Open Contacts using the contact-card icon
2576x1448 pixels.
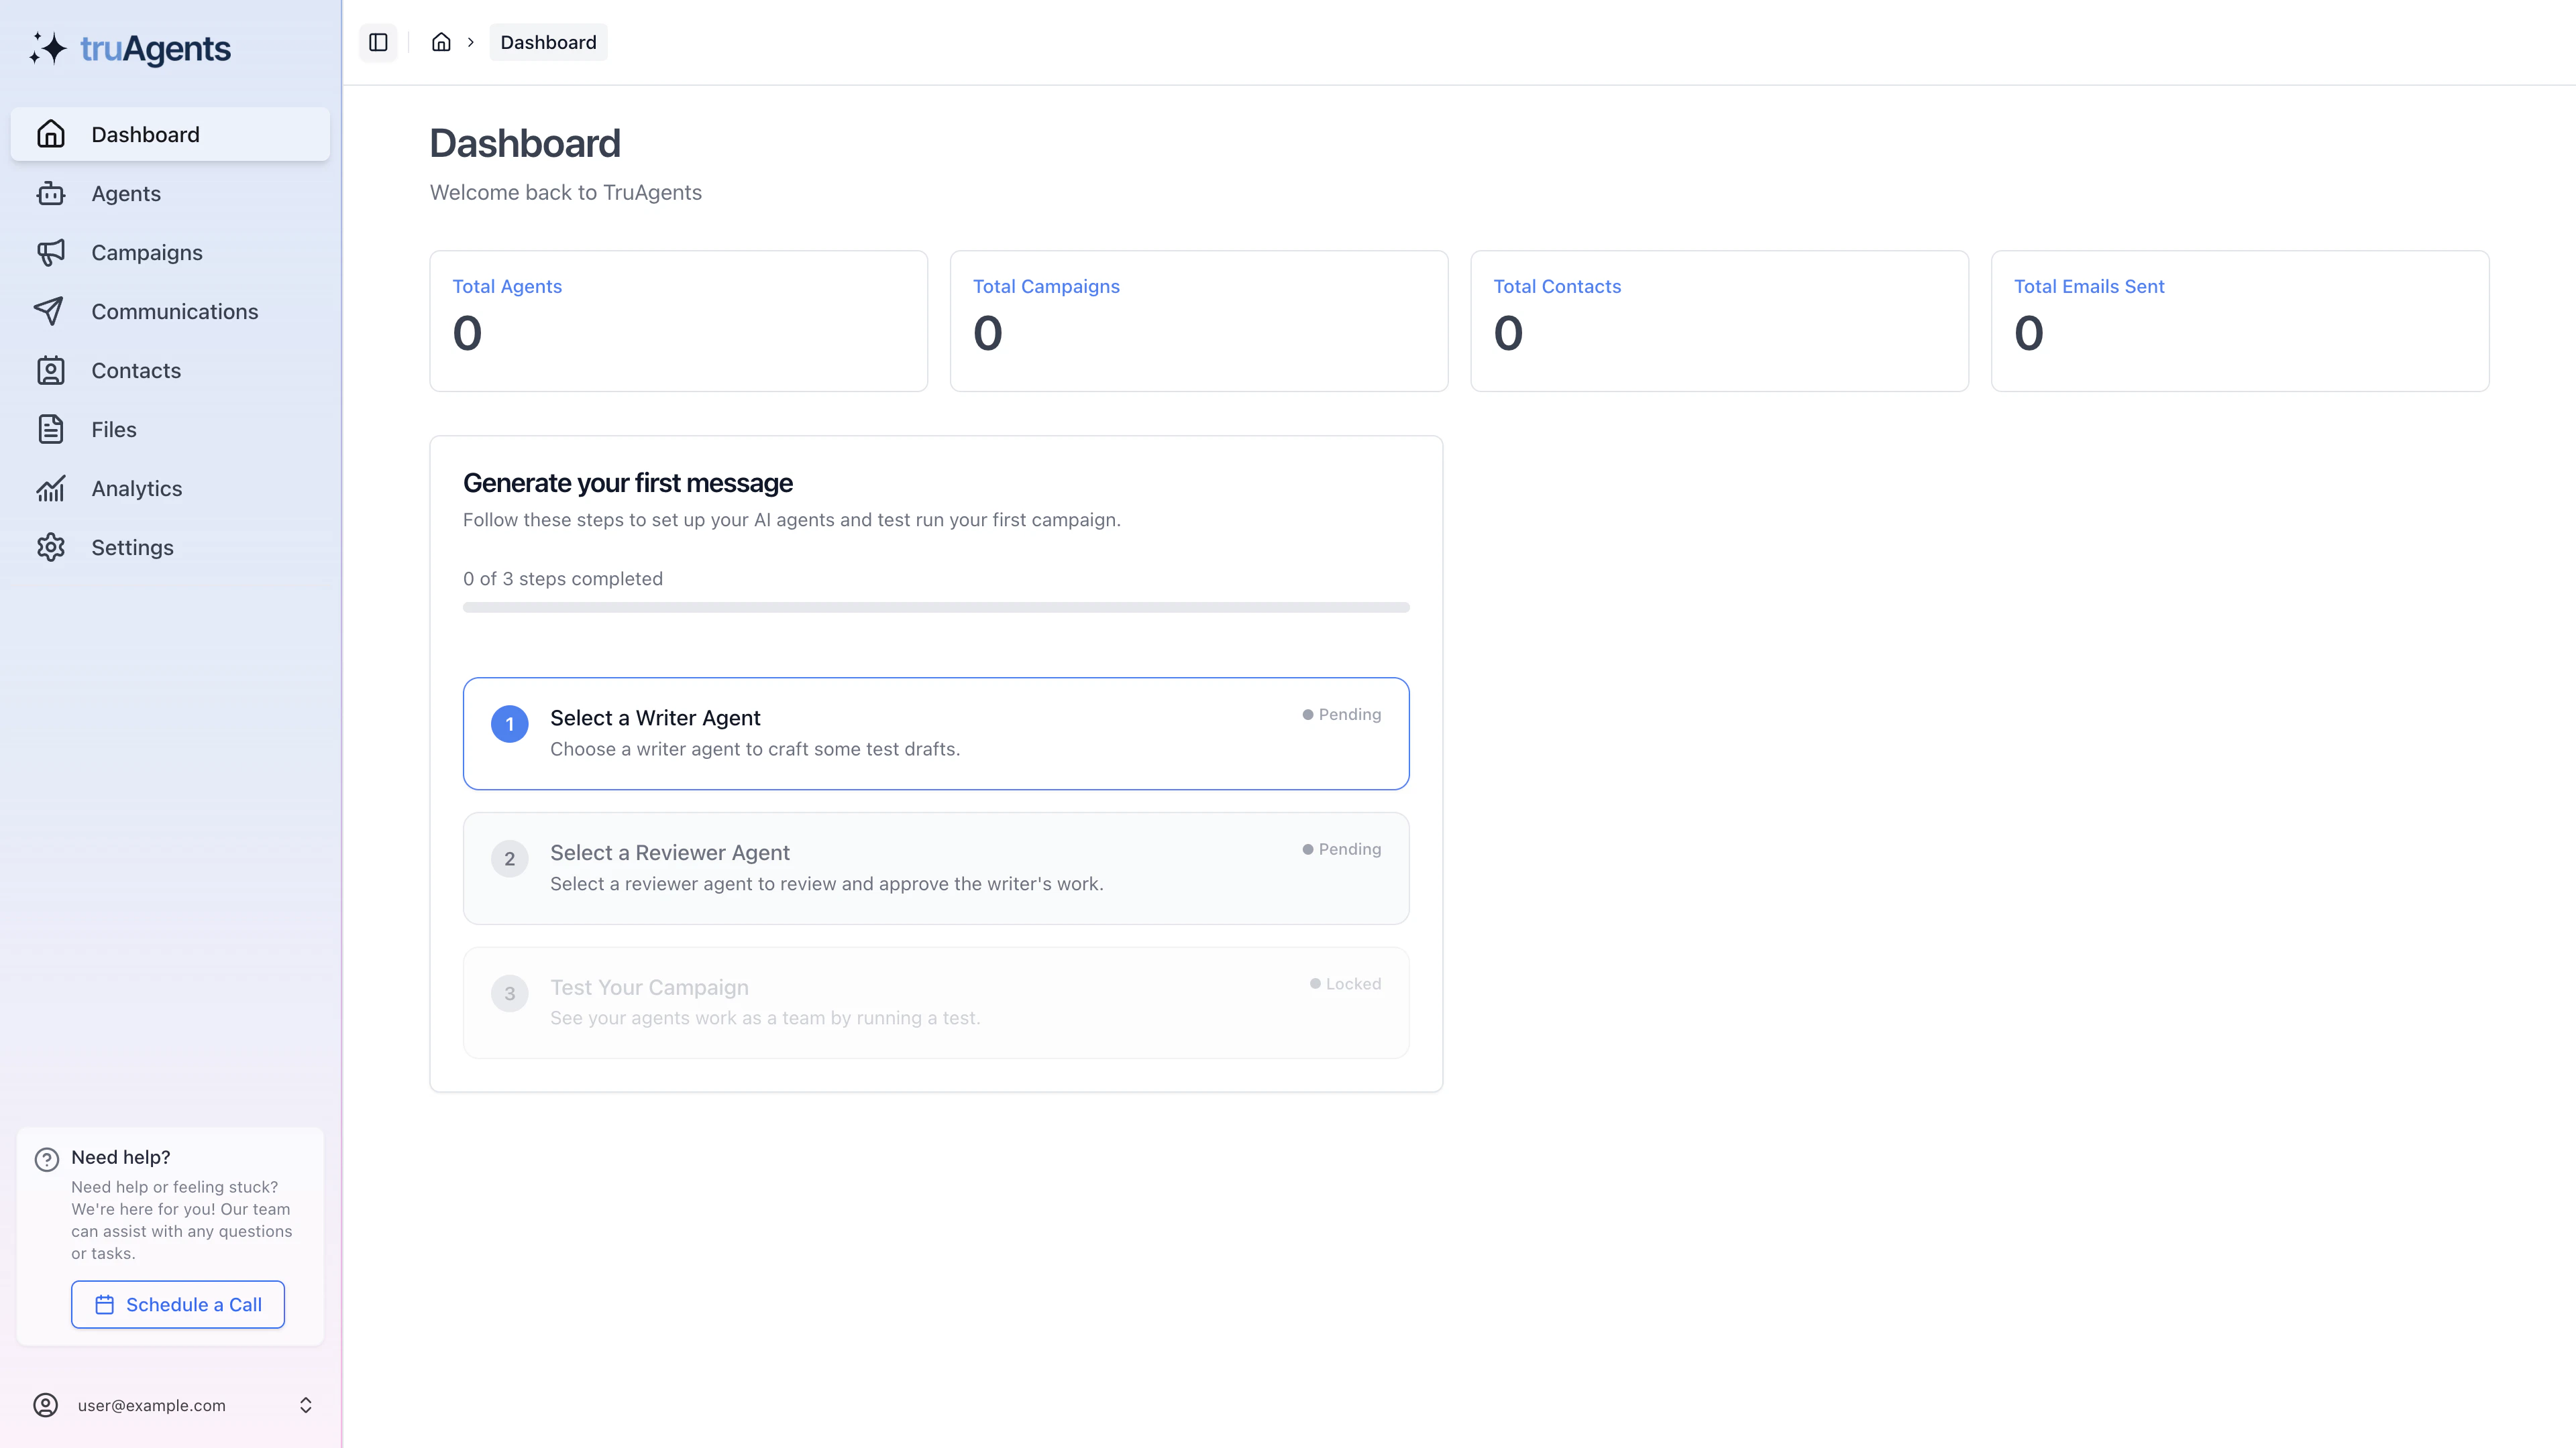pos(51,370)
